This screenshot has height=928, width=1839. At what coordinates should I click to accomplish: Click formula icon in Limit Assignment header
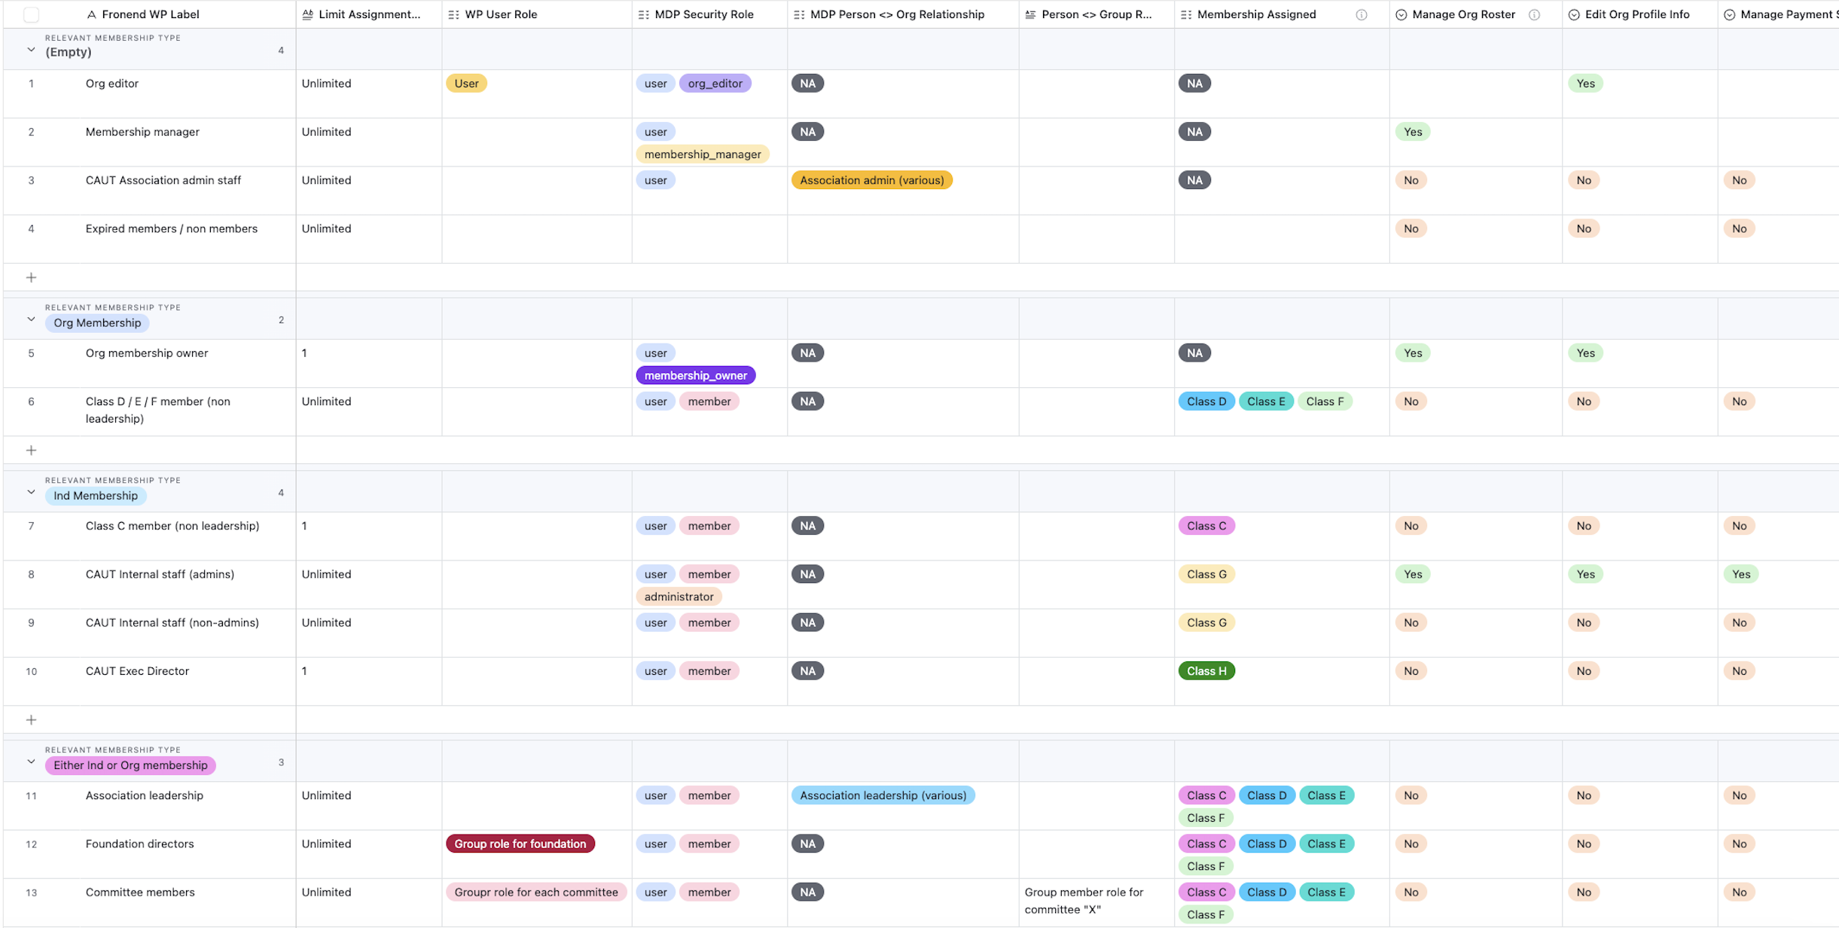point(307,14)
